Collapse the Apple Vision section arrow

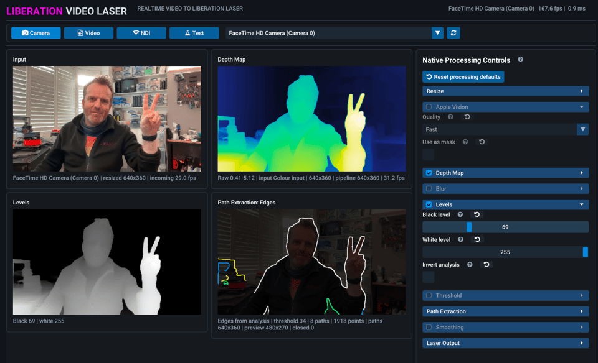(x=582, y=107)
